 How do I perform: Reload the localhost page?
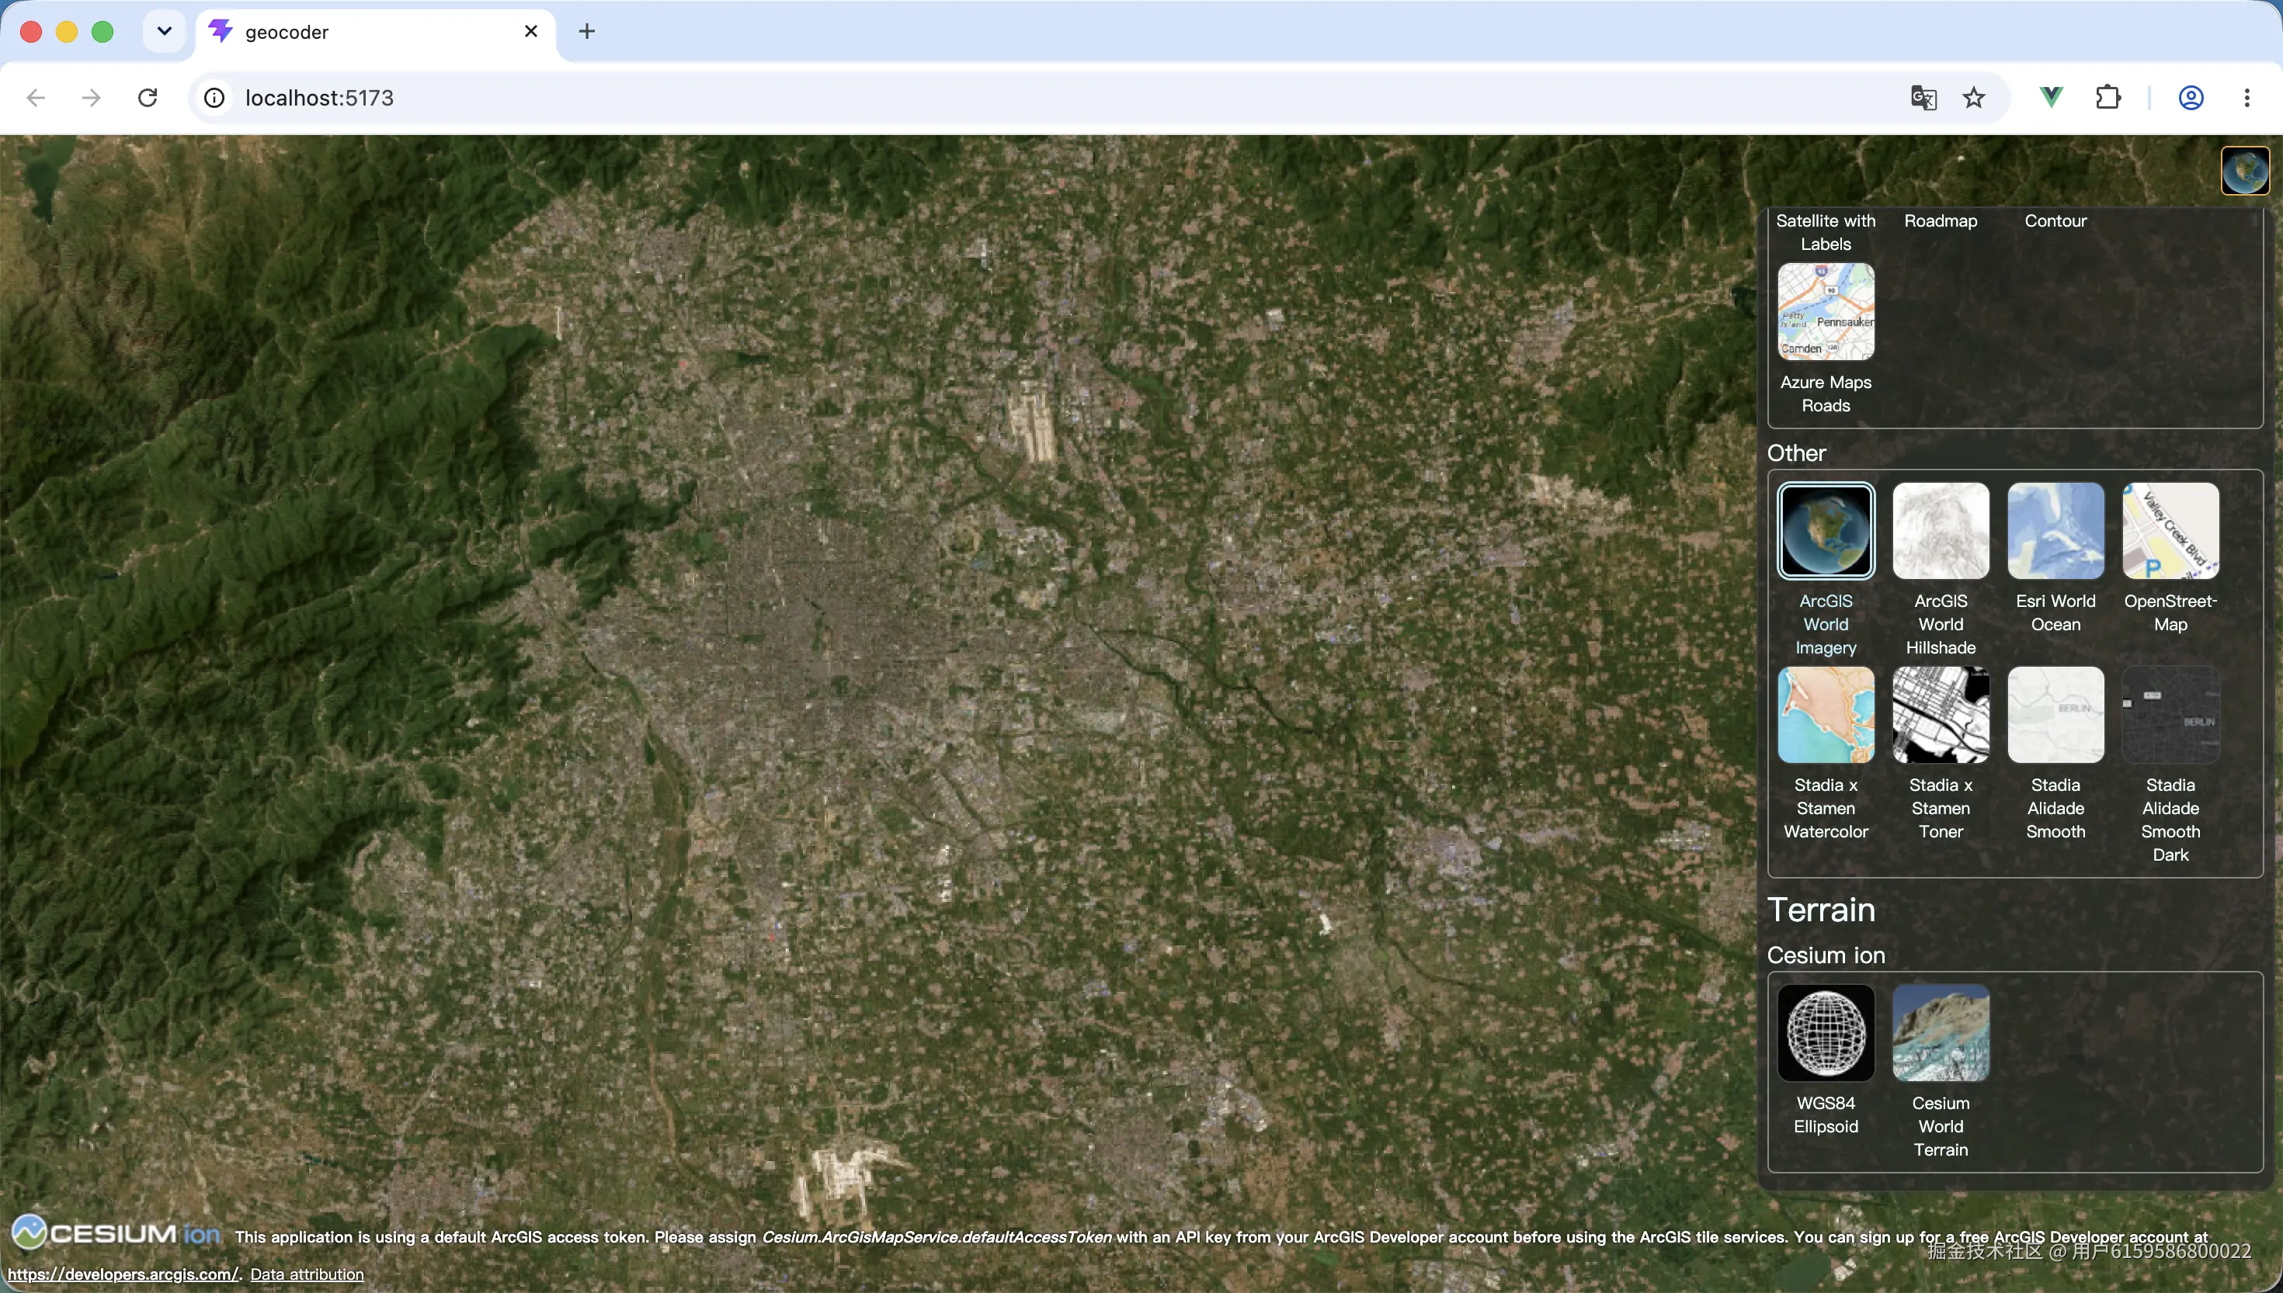coord(148,98)
